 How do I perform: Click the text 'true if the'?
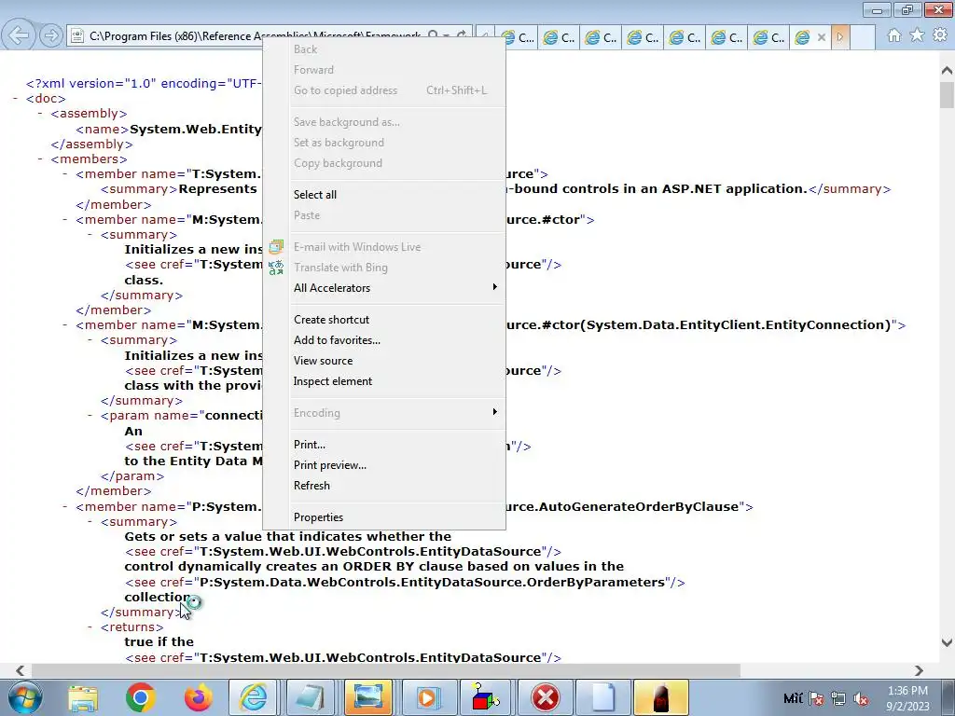tap(159, 641)
